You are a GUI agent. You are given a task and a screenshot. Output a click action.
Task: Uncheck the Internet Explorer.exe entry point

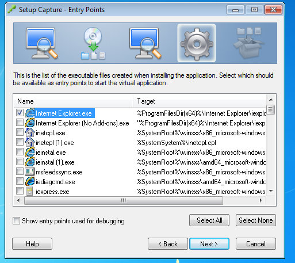(20, 113)
